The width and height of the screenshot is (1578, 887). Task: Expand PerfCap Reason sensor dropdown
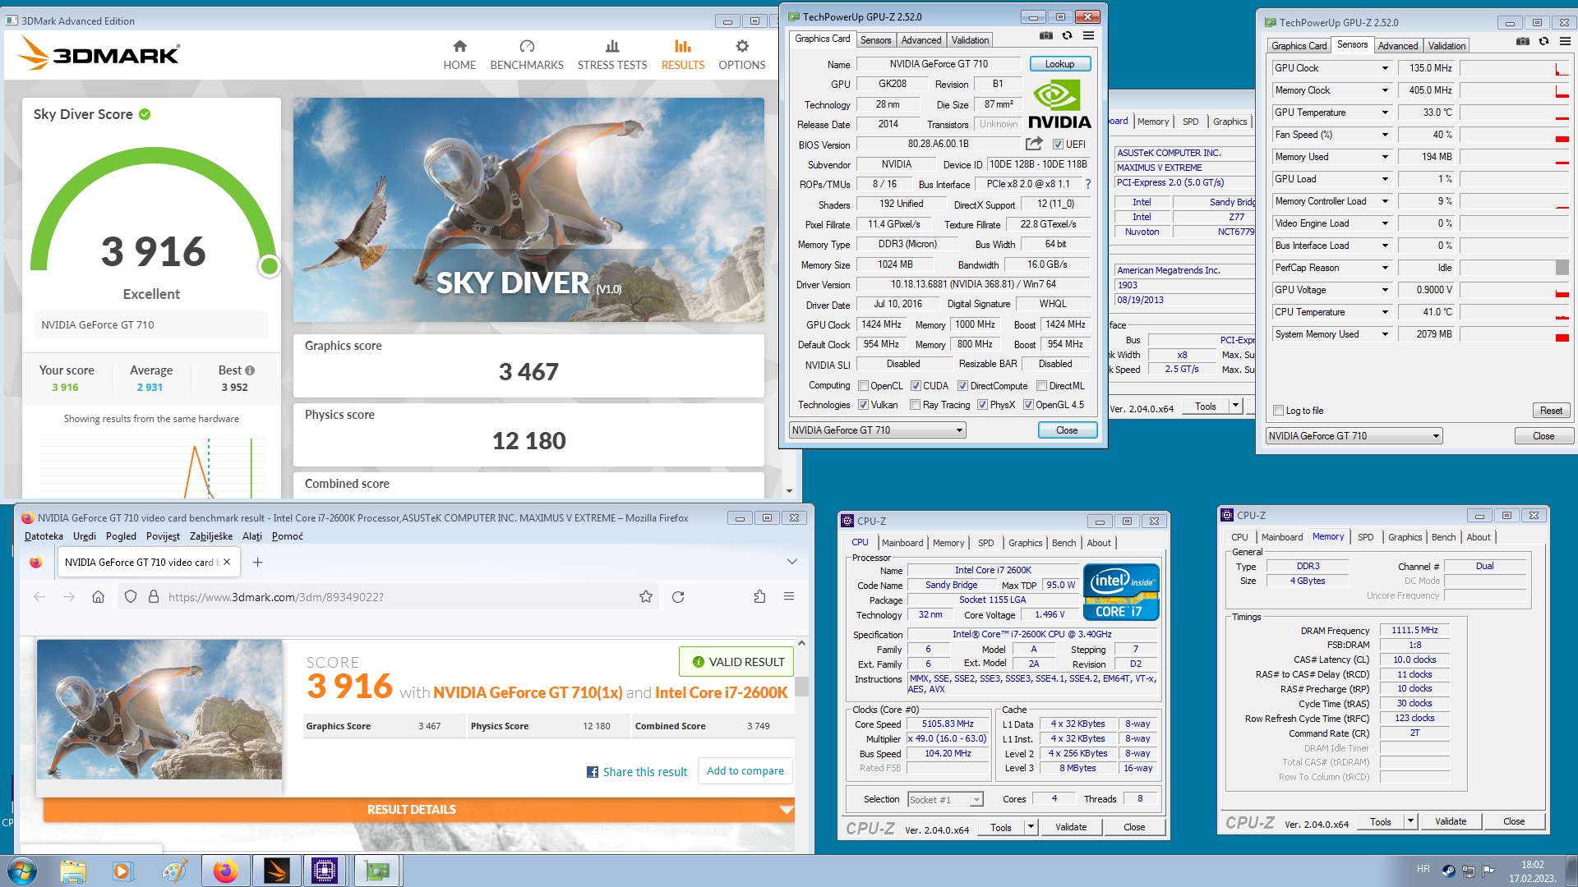coord(1385,268)
